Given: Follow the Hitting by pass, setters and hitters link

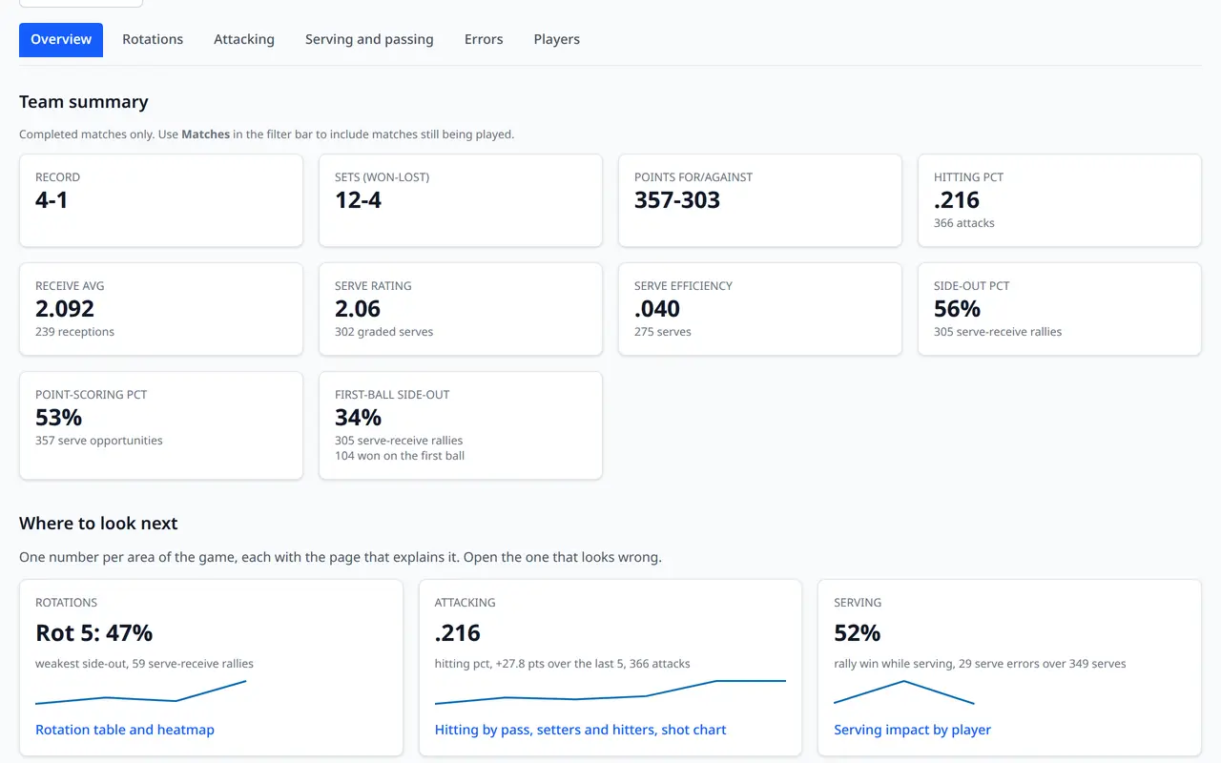Looking at the screenshot, I should (x=580, y=730).
